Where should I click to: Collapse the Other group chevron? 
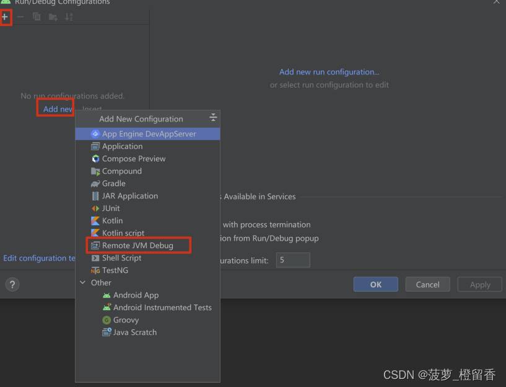pyautogui.click(x=82, y=283)
